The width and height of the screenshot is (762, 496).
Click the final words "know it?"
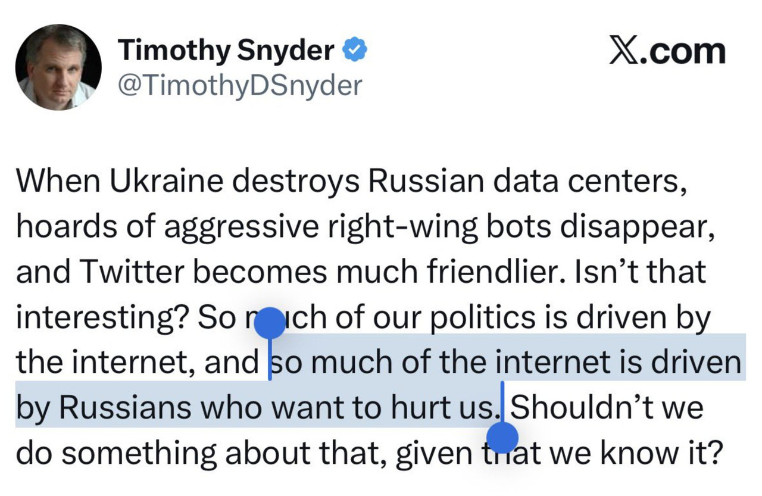click(661, 454)
